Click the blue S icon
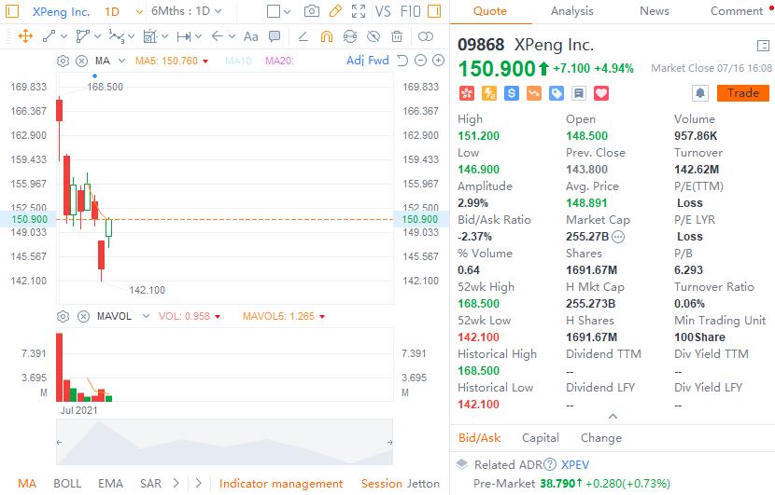This screenshot has height=495, width=775. coord(512,93)
